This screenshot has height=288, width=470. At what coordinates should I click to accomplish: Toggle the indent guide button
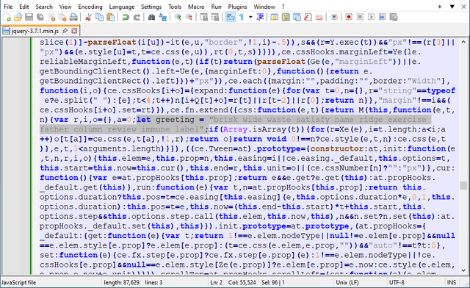[260, 18]
